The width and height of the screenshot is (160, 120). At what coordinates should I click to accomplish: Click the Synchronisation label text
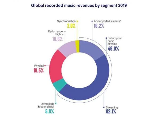[x=66, y=21]
